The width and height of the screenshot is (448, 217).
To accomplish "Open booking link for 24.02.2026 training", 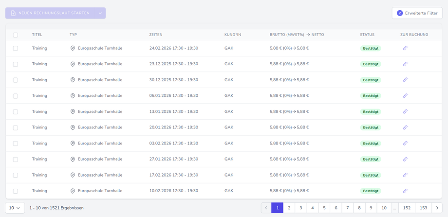I will pyautogui.click(x=405, y=48).
